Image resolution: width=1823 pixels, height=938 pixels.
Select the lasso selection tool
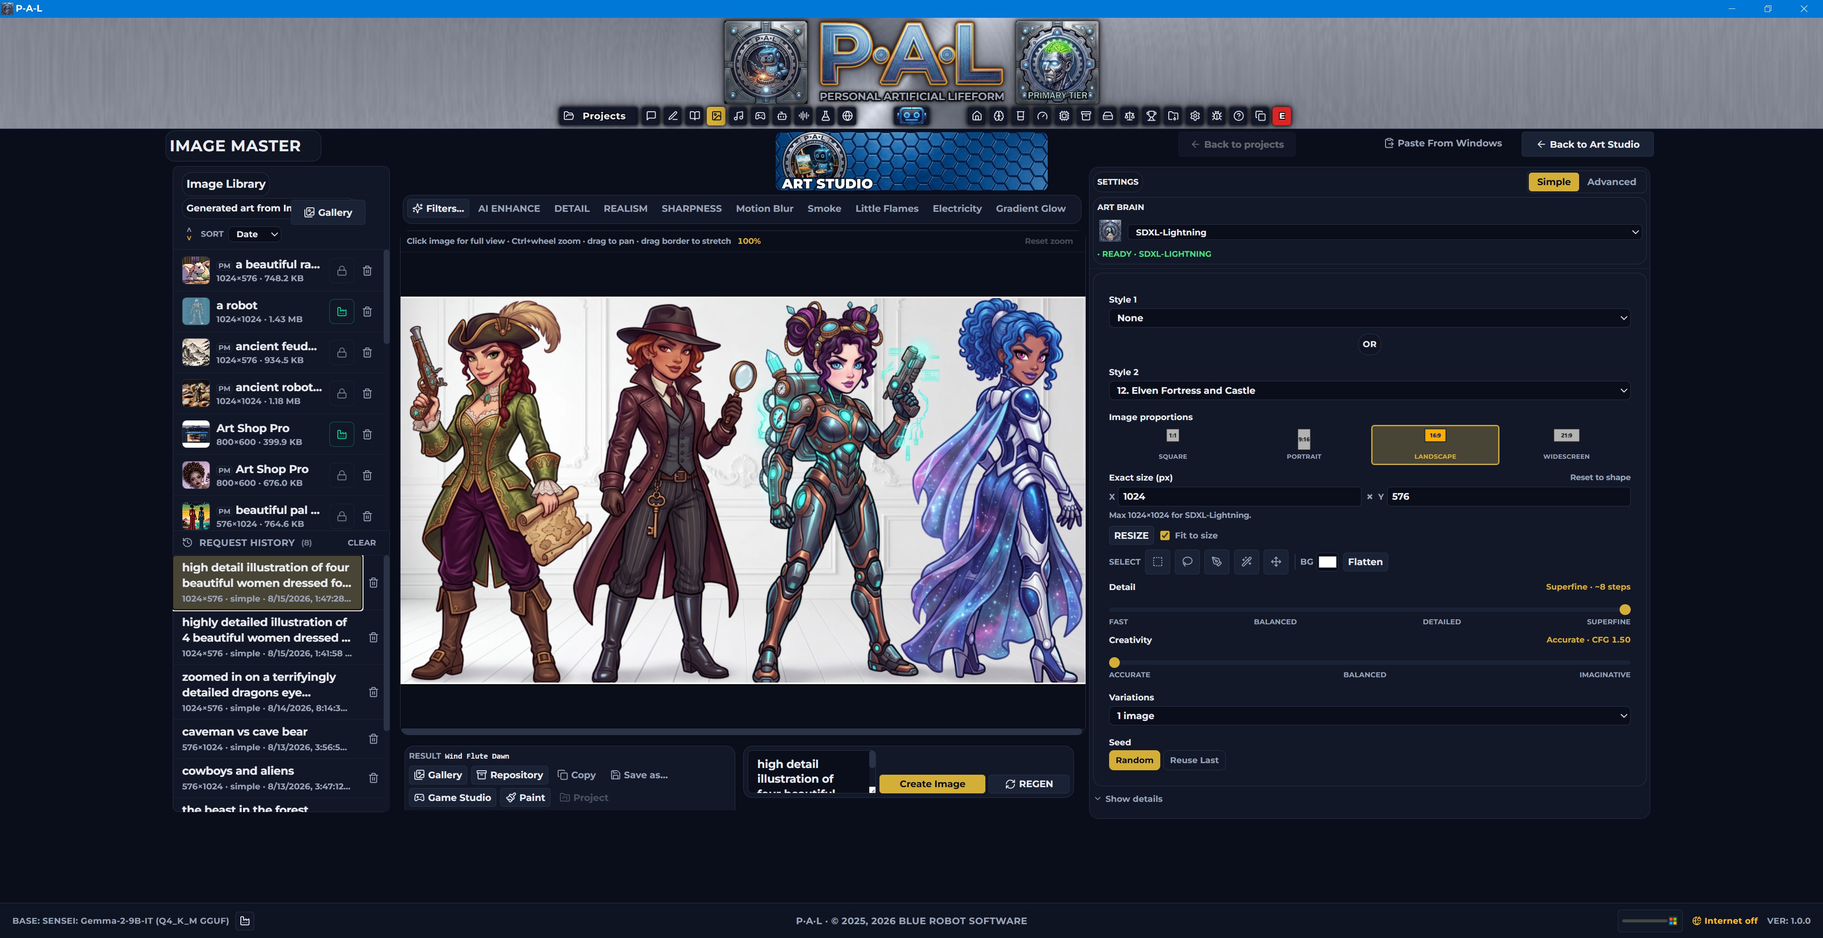tap(1187, 562)
